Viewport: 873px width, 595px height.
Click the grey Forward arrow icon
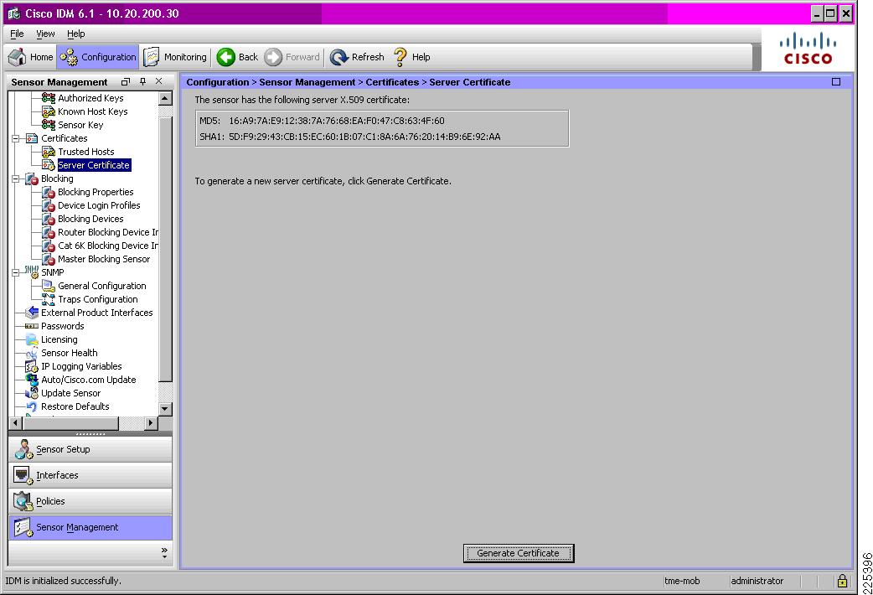(273, 57)
